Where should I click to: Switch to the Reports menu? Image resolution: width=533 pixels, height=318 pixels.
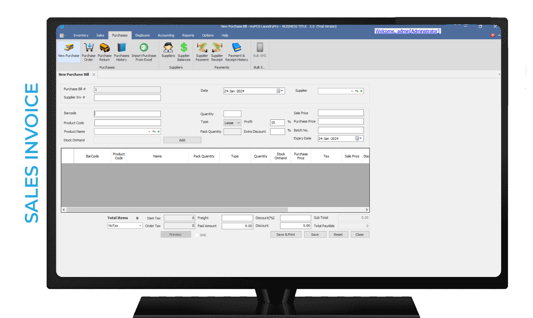point(188,35)
